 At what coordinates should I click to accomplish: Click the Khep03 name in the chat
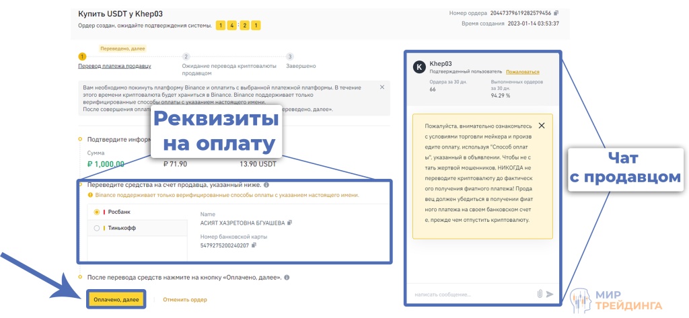tap(440, 64)
